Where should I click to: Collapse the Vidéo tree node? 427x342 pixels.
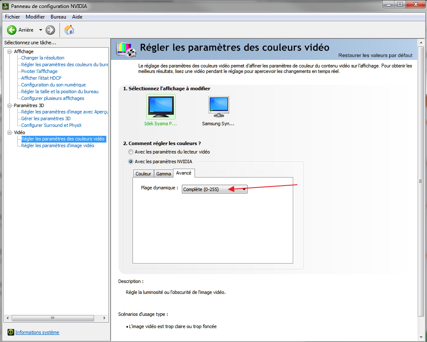click(x=10, y=132)
